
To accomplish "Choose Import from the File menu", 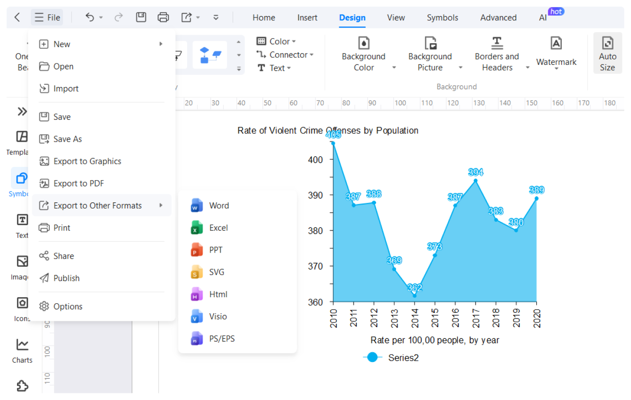I will [102, 89].
